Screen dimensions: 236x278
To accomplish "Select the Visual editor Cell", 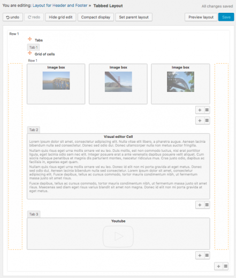I will point(118,166).
